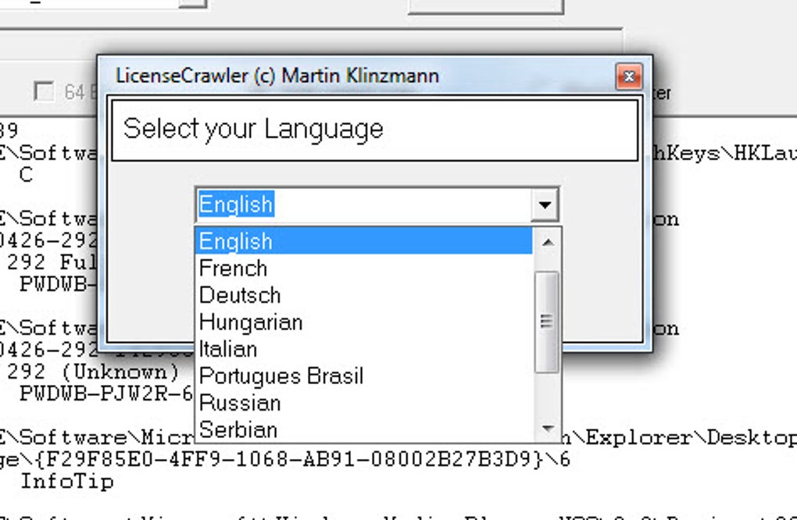The image size is (797, 520).
Task: Select Serbian in the language list
Action: [x=364, y=429]
